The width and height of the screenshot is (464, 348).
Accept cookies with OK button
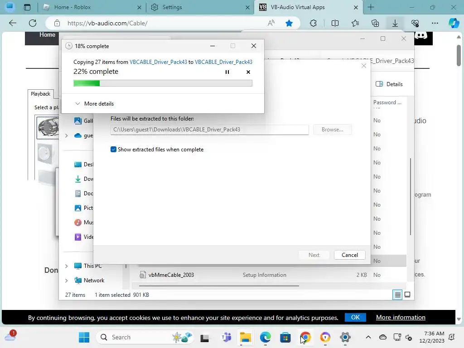click(x=355, y=317)
